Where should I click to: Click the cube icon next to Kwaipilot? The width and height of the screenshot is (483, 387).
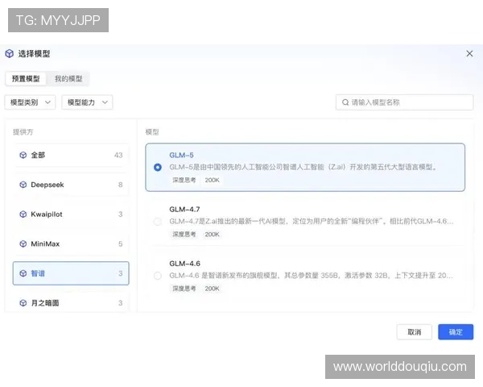(x=23, y=214)
